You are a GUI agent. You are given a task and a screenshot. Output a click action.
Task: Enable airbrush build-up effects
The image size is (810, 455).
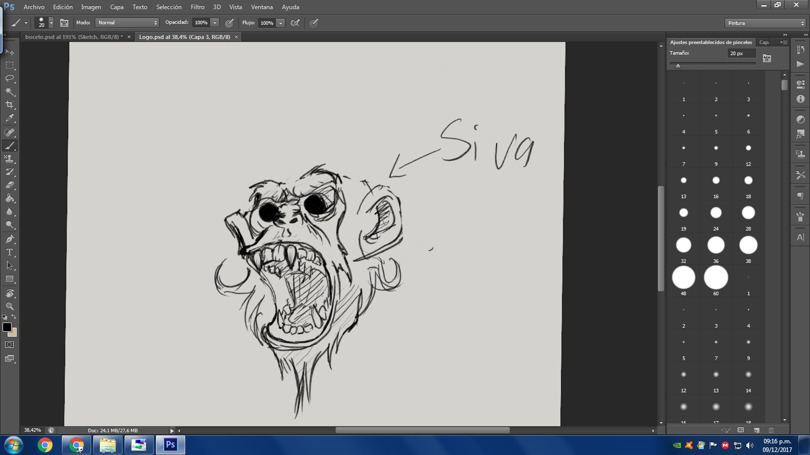pos(295,23)
